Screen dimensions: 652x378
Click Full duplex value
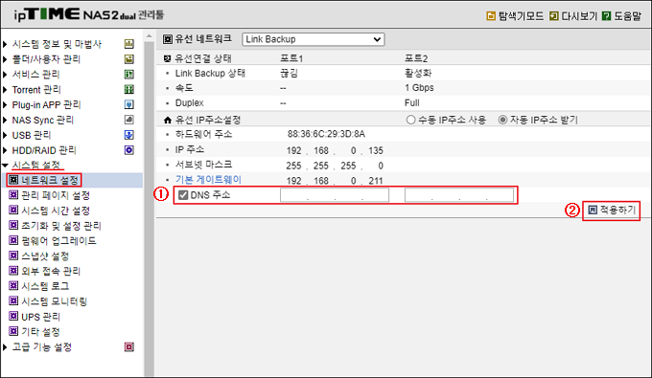(412, 103)
